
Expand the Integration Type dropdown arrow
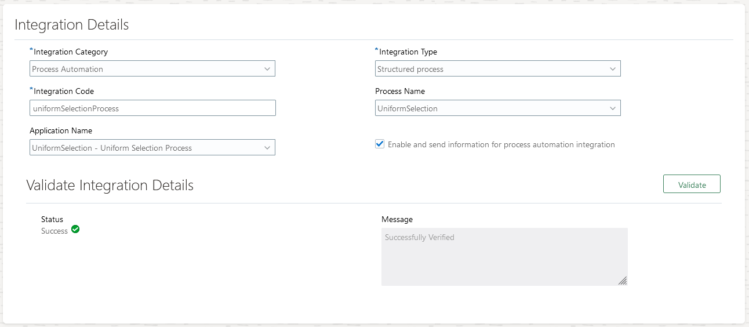point(613,69)
